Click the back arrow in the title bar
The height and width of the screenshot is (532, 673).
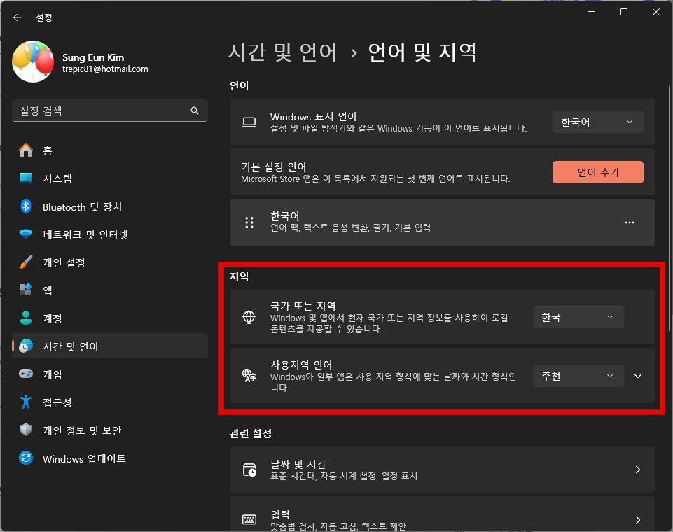(18, 17)
